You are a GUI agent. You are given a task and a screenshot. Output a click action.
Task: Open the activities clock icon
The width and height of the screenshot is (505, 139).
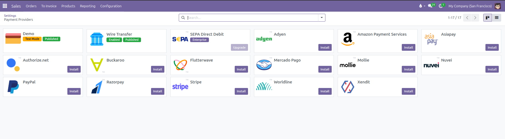pos(441,6)
